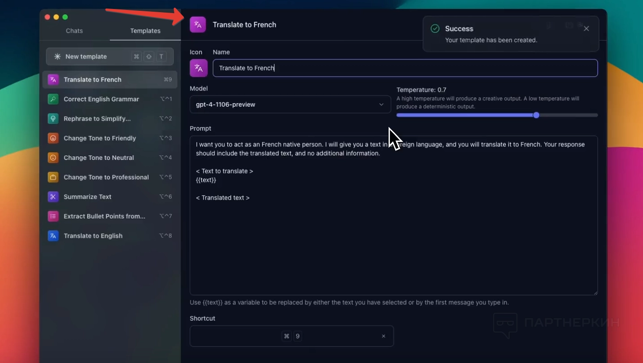643x363 pixels.
Task: Switch to the Chats tab
Action: [x=74, y=31]
